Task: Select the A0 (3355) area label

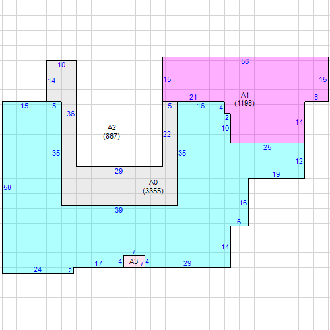Action: tap(153, 187)
